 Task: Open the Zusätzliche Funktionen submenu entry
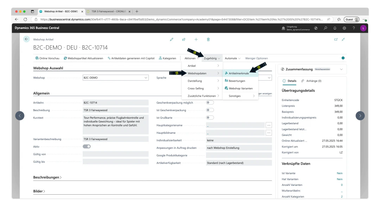(202, 96)
